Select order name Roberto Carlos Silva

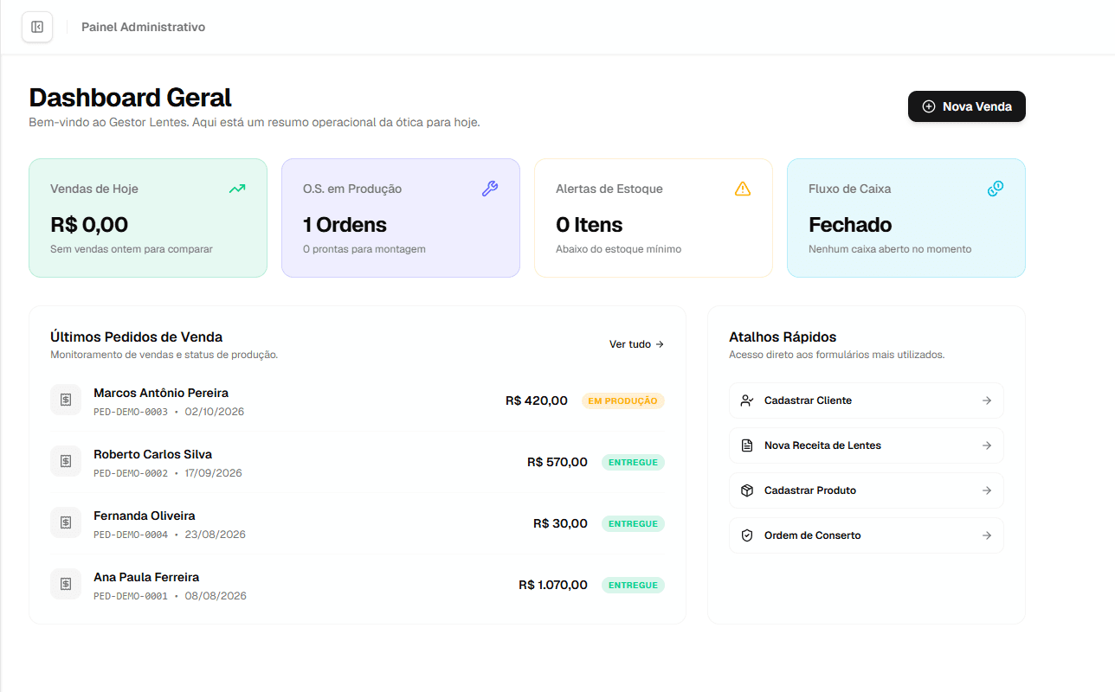(152, 454)
